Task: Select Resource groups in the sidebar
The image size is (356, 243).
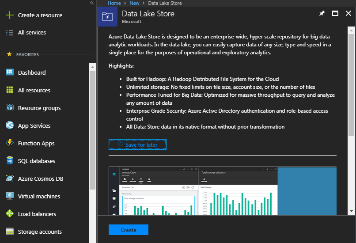Action: [39, 108]
